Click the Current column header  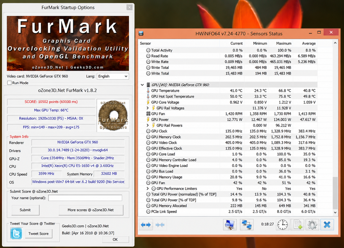[236, 43]
